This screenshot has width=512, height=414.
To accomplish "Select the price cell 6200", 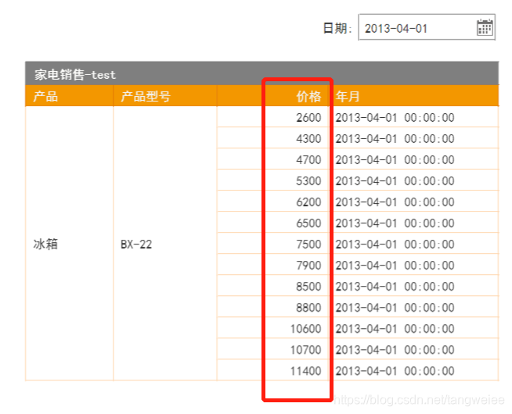I will click(272, 202).
